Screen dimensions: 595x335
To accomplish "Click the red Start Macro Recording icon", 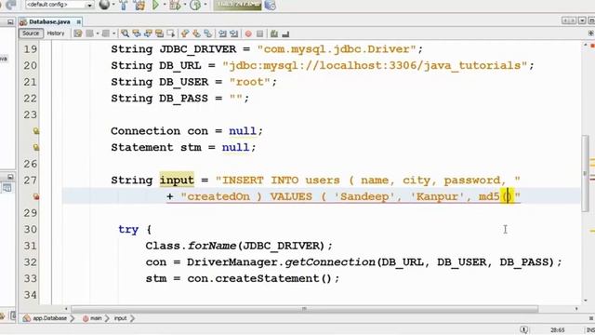I will click(248, 33).
